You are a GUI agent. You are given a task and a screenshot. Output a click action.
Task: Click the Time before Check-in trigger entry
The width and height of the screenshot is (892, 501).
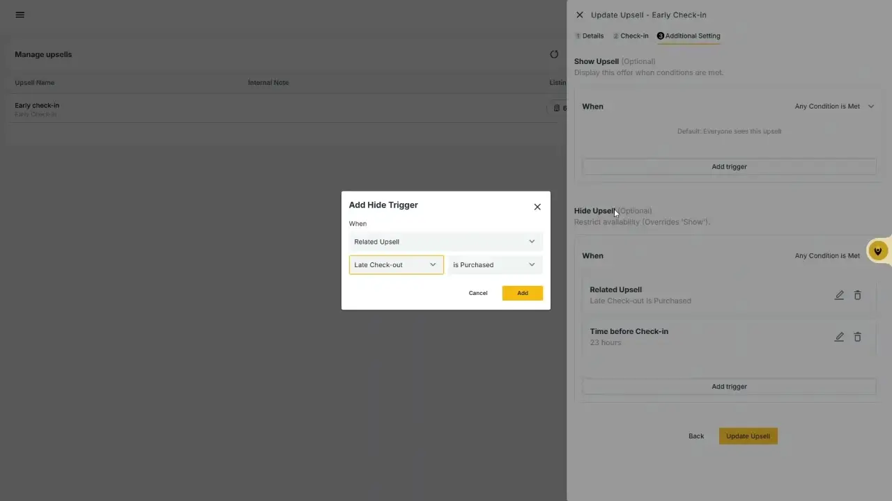click(629, 337)
